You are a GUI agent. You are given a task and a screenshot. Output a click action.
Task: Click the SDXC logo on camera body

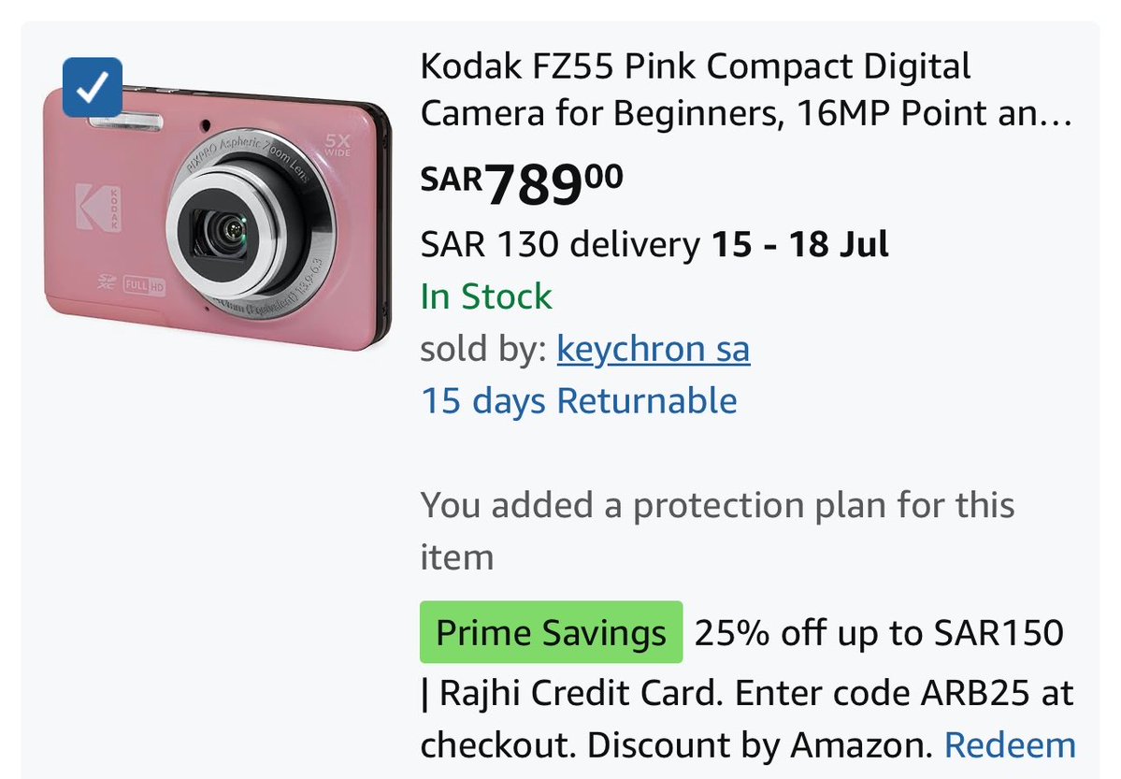pyautogui.click(x=108, y=281)
